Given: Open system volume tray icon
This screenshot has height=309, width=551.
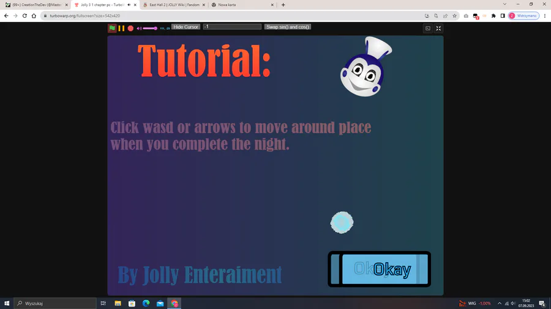Looking at the screenshot, I should [x=512, y=304].
